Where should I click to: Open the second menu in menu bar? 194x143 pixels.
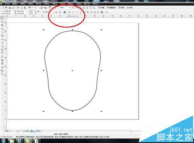(x=15, y=4)
